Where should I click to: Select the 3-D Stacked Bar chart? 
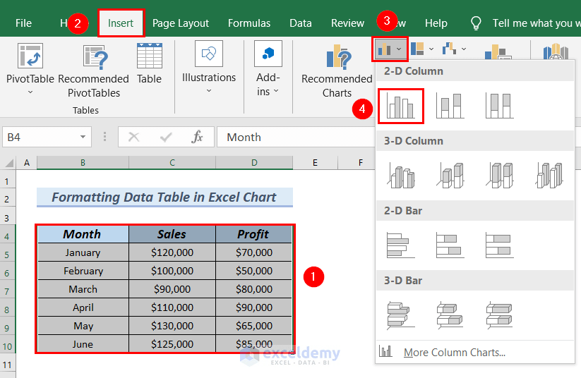[450, 315]
